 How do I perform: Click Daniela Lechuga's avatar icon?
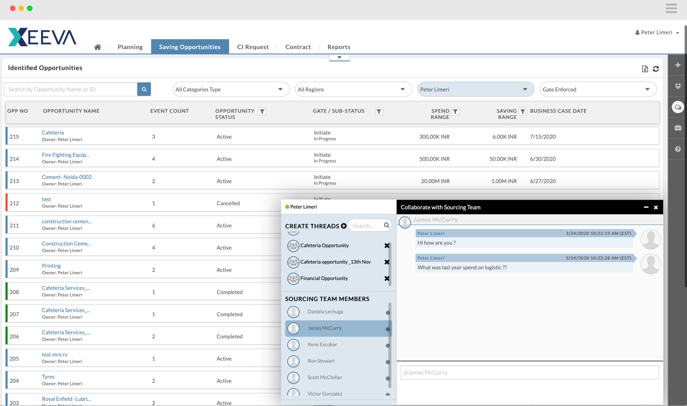point(293,312)
